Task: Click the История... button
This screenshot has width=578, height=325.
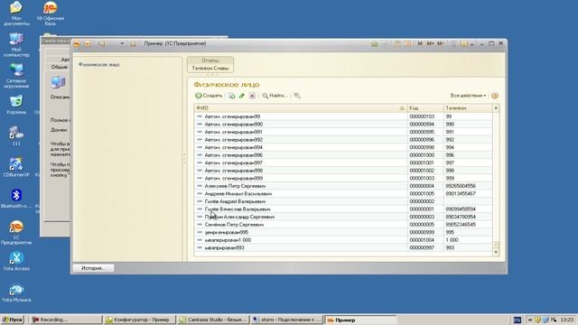Action: tap(93, 268)
